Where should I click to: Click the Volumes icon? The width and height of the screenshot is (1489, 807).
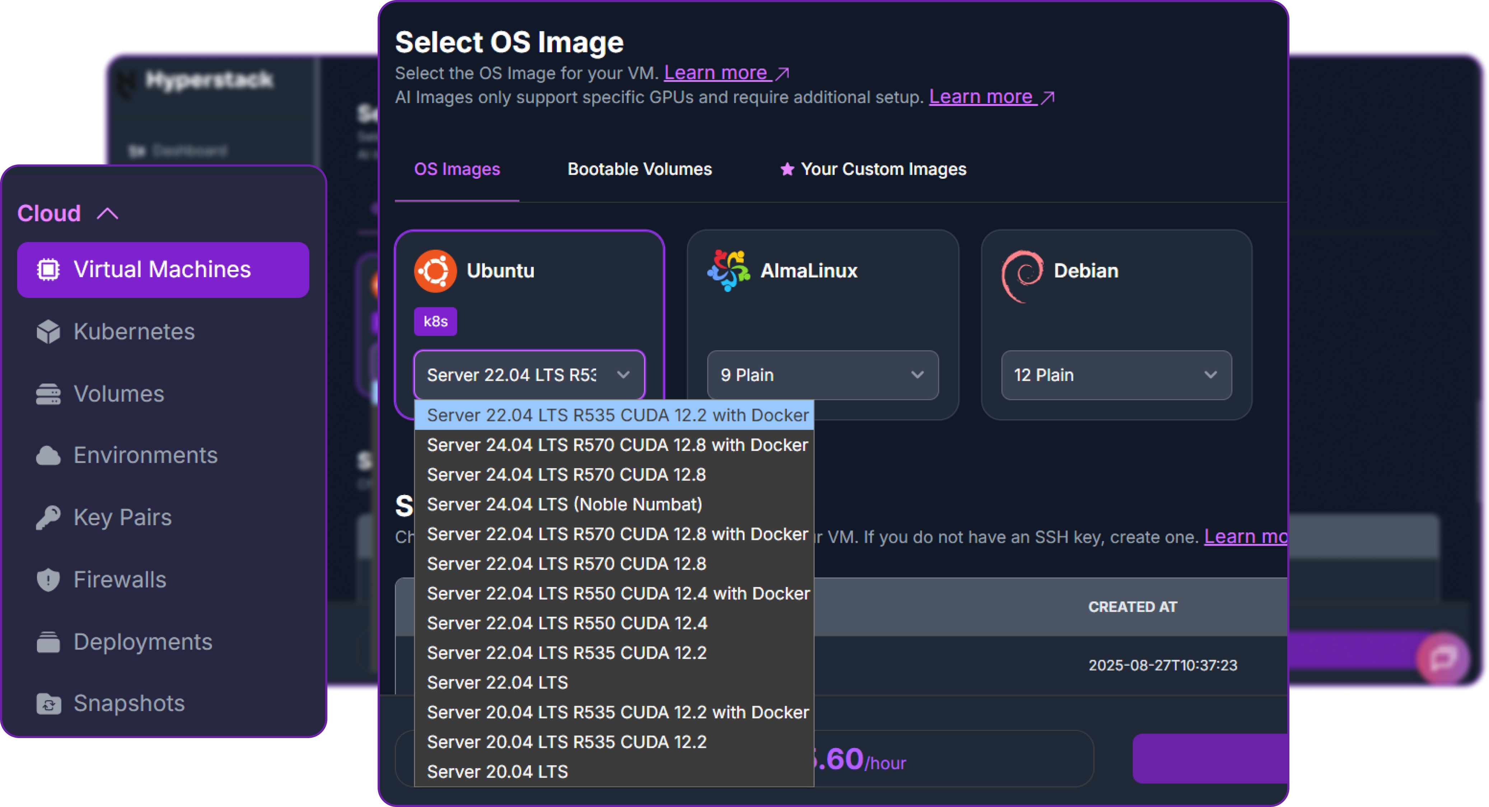[x=48, y=393]
